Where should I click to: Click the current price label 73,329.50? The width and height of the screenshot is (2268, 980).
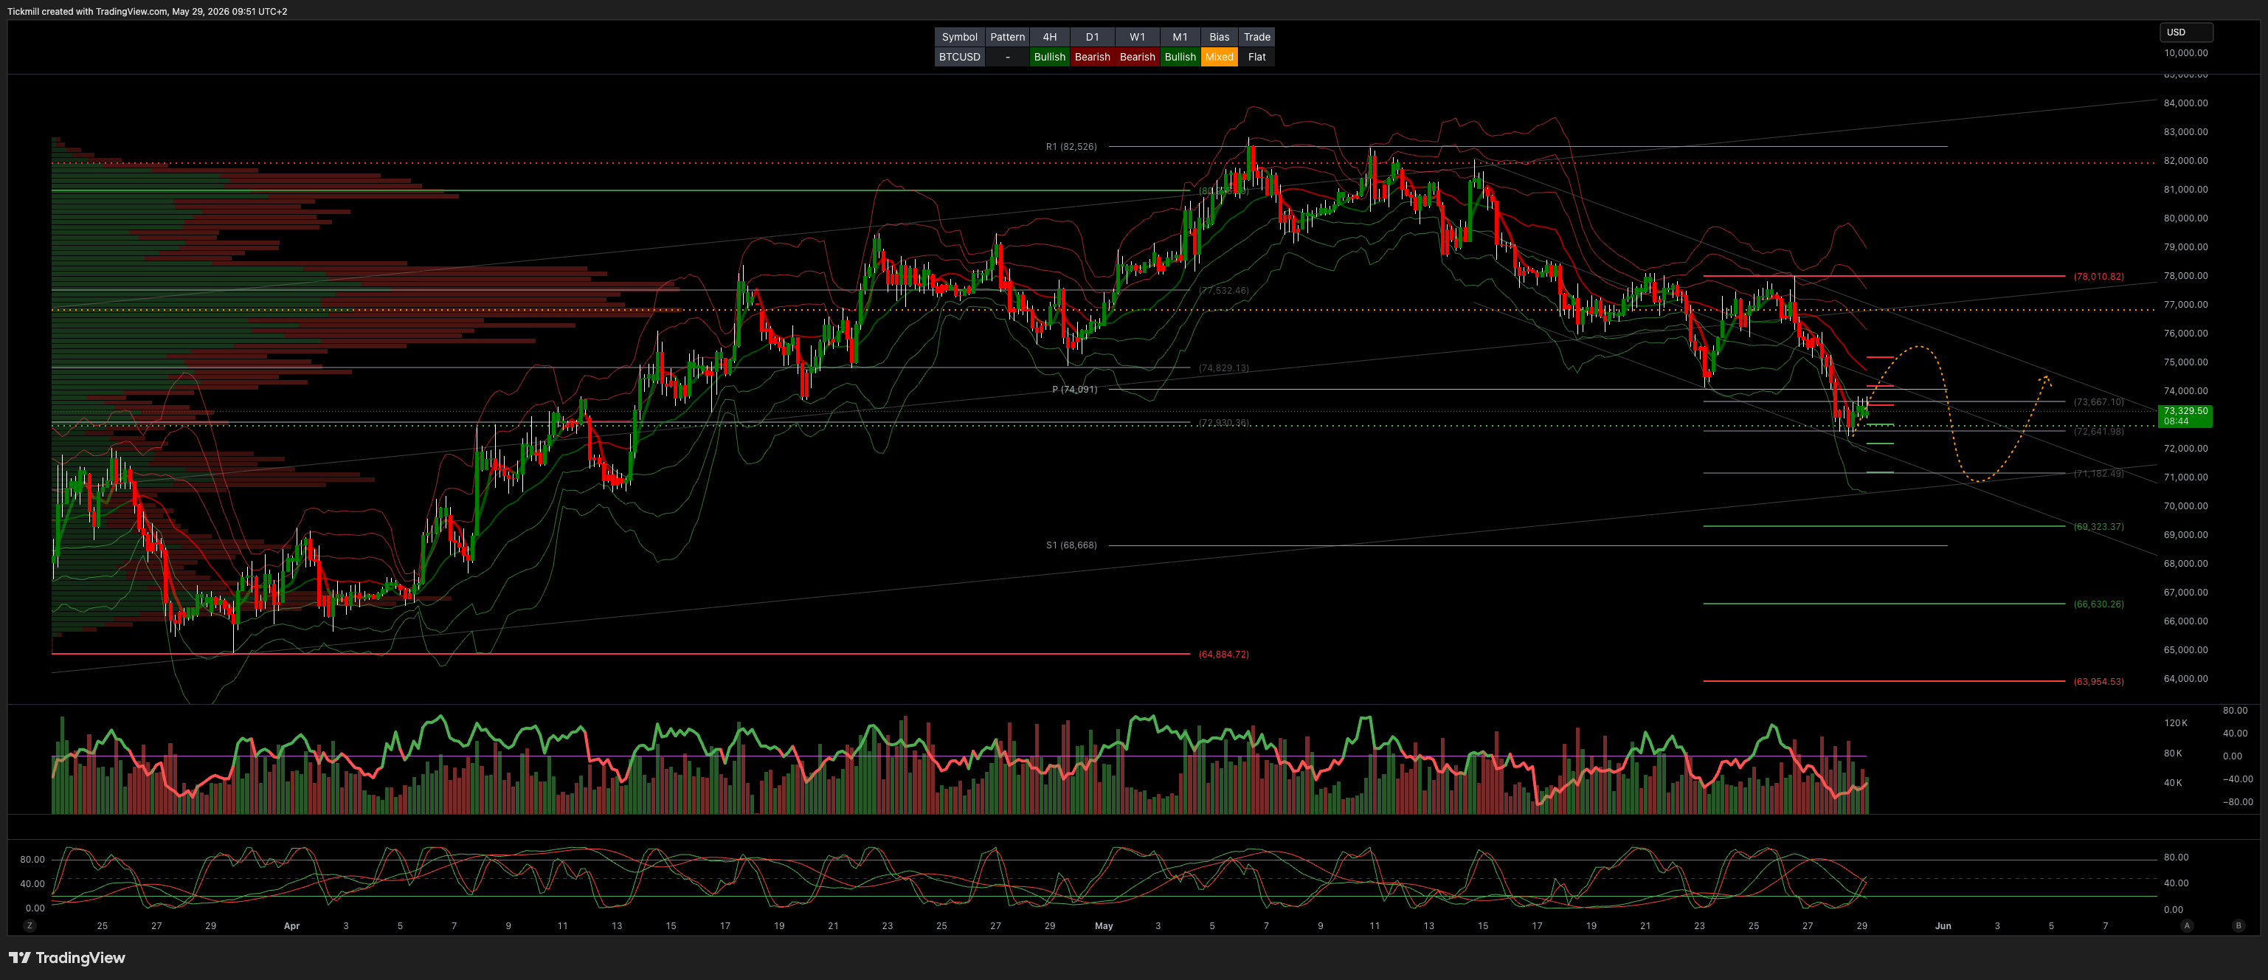[2185, 415]
